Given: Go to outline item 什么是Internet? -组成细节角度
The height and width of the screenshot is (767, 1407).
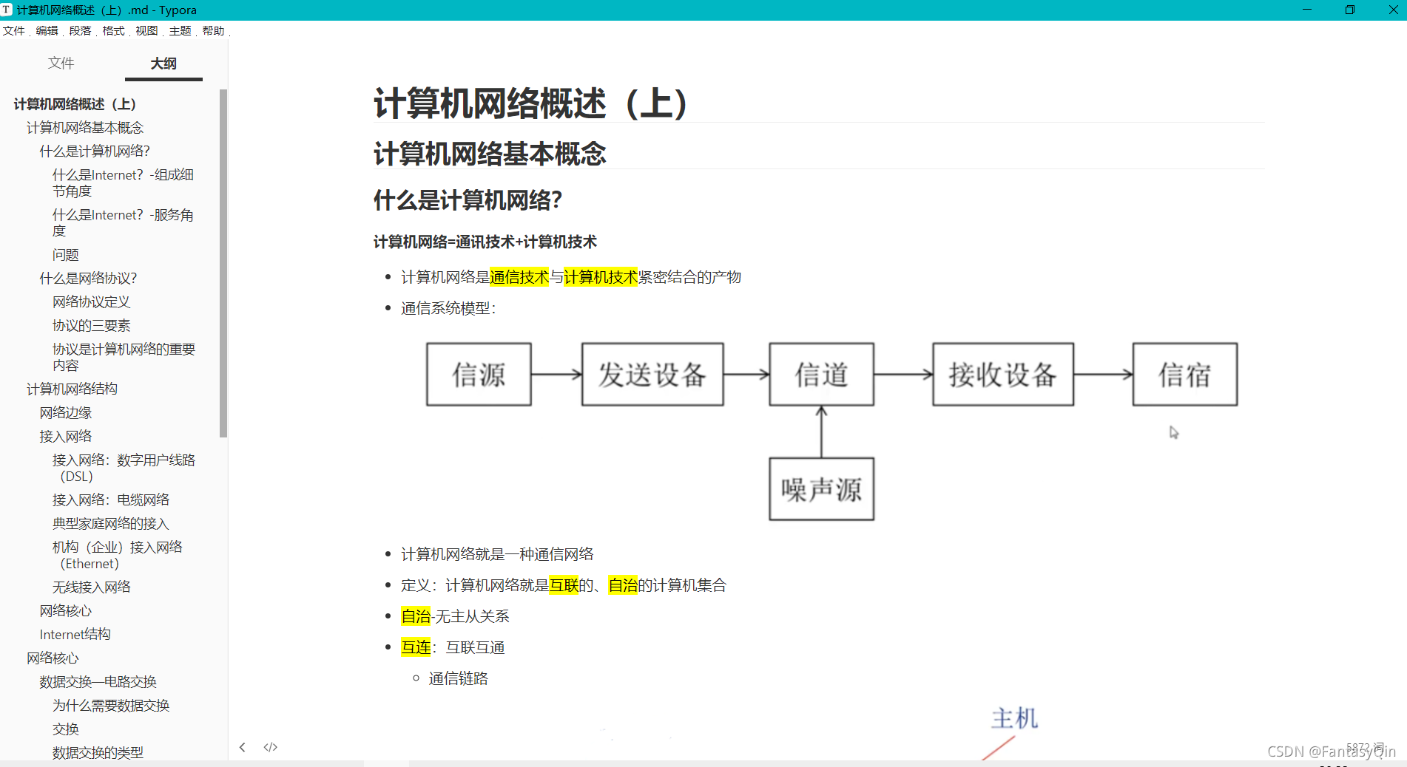Looking at the screenshot, I should coord(123,183).
